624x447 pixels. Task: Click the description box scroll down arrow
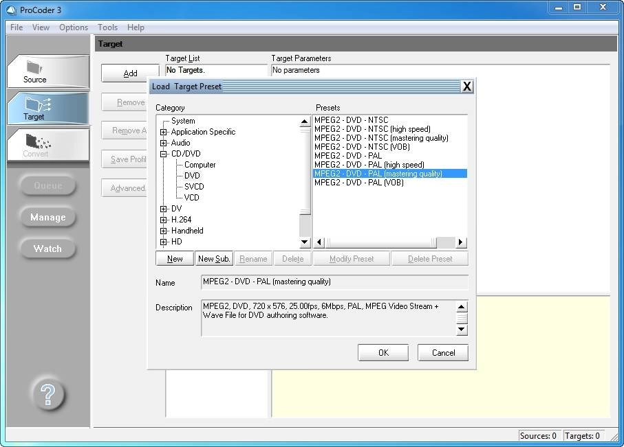point(461,329)
